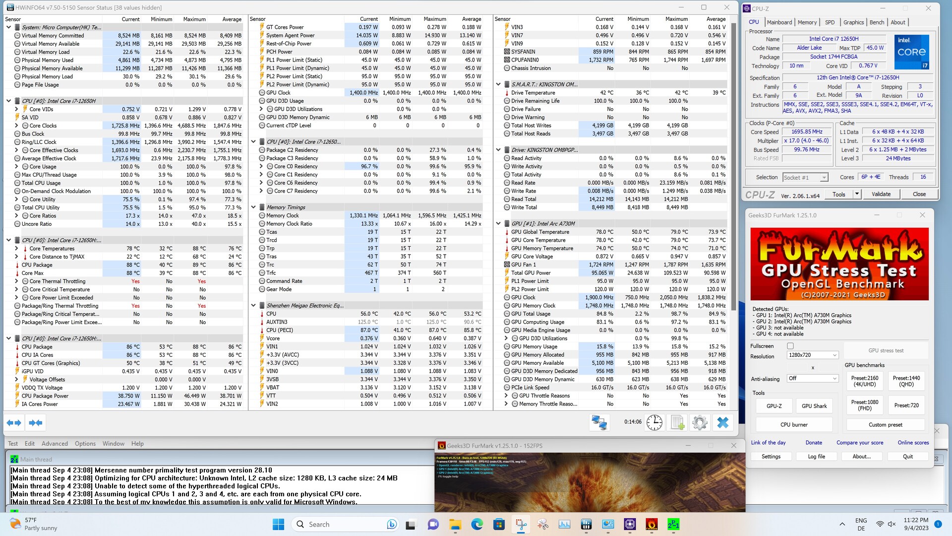Click the Compare your score link
Screen dimensions: 952x536
coord(859,443)
